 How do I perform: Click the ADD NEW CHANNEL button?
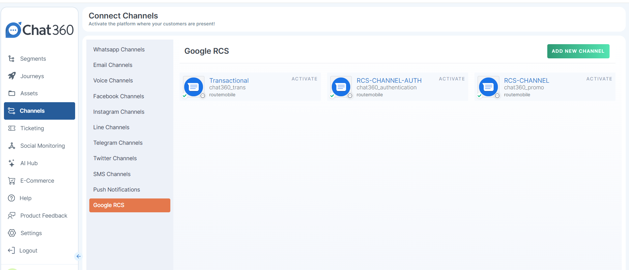578,51
